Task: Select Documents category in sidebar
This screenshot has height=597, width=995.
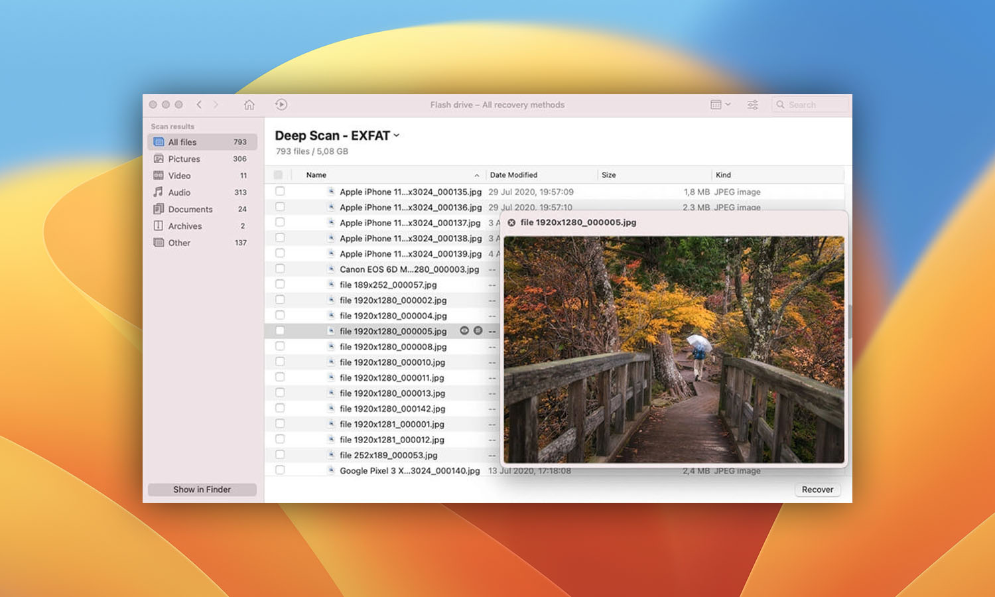Action: tap(202, 209)
